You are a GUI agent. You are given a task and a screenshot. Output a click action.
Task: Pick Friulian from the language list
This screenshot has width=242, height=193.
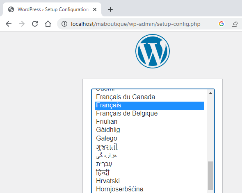point(150,122)
